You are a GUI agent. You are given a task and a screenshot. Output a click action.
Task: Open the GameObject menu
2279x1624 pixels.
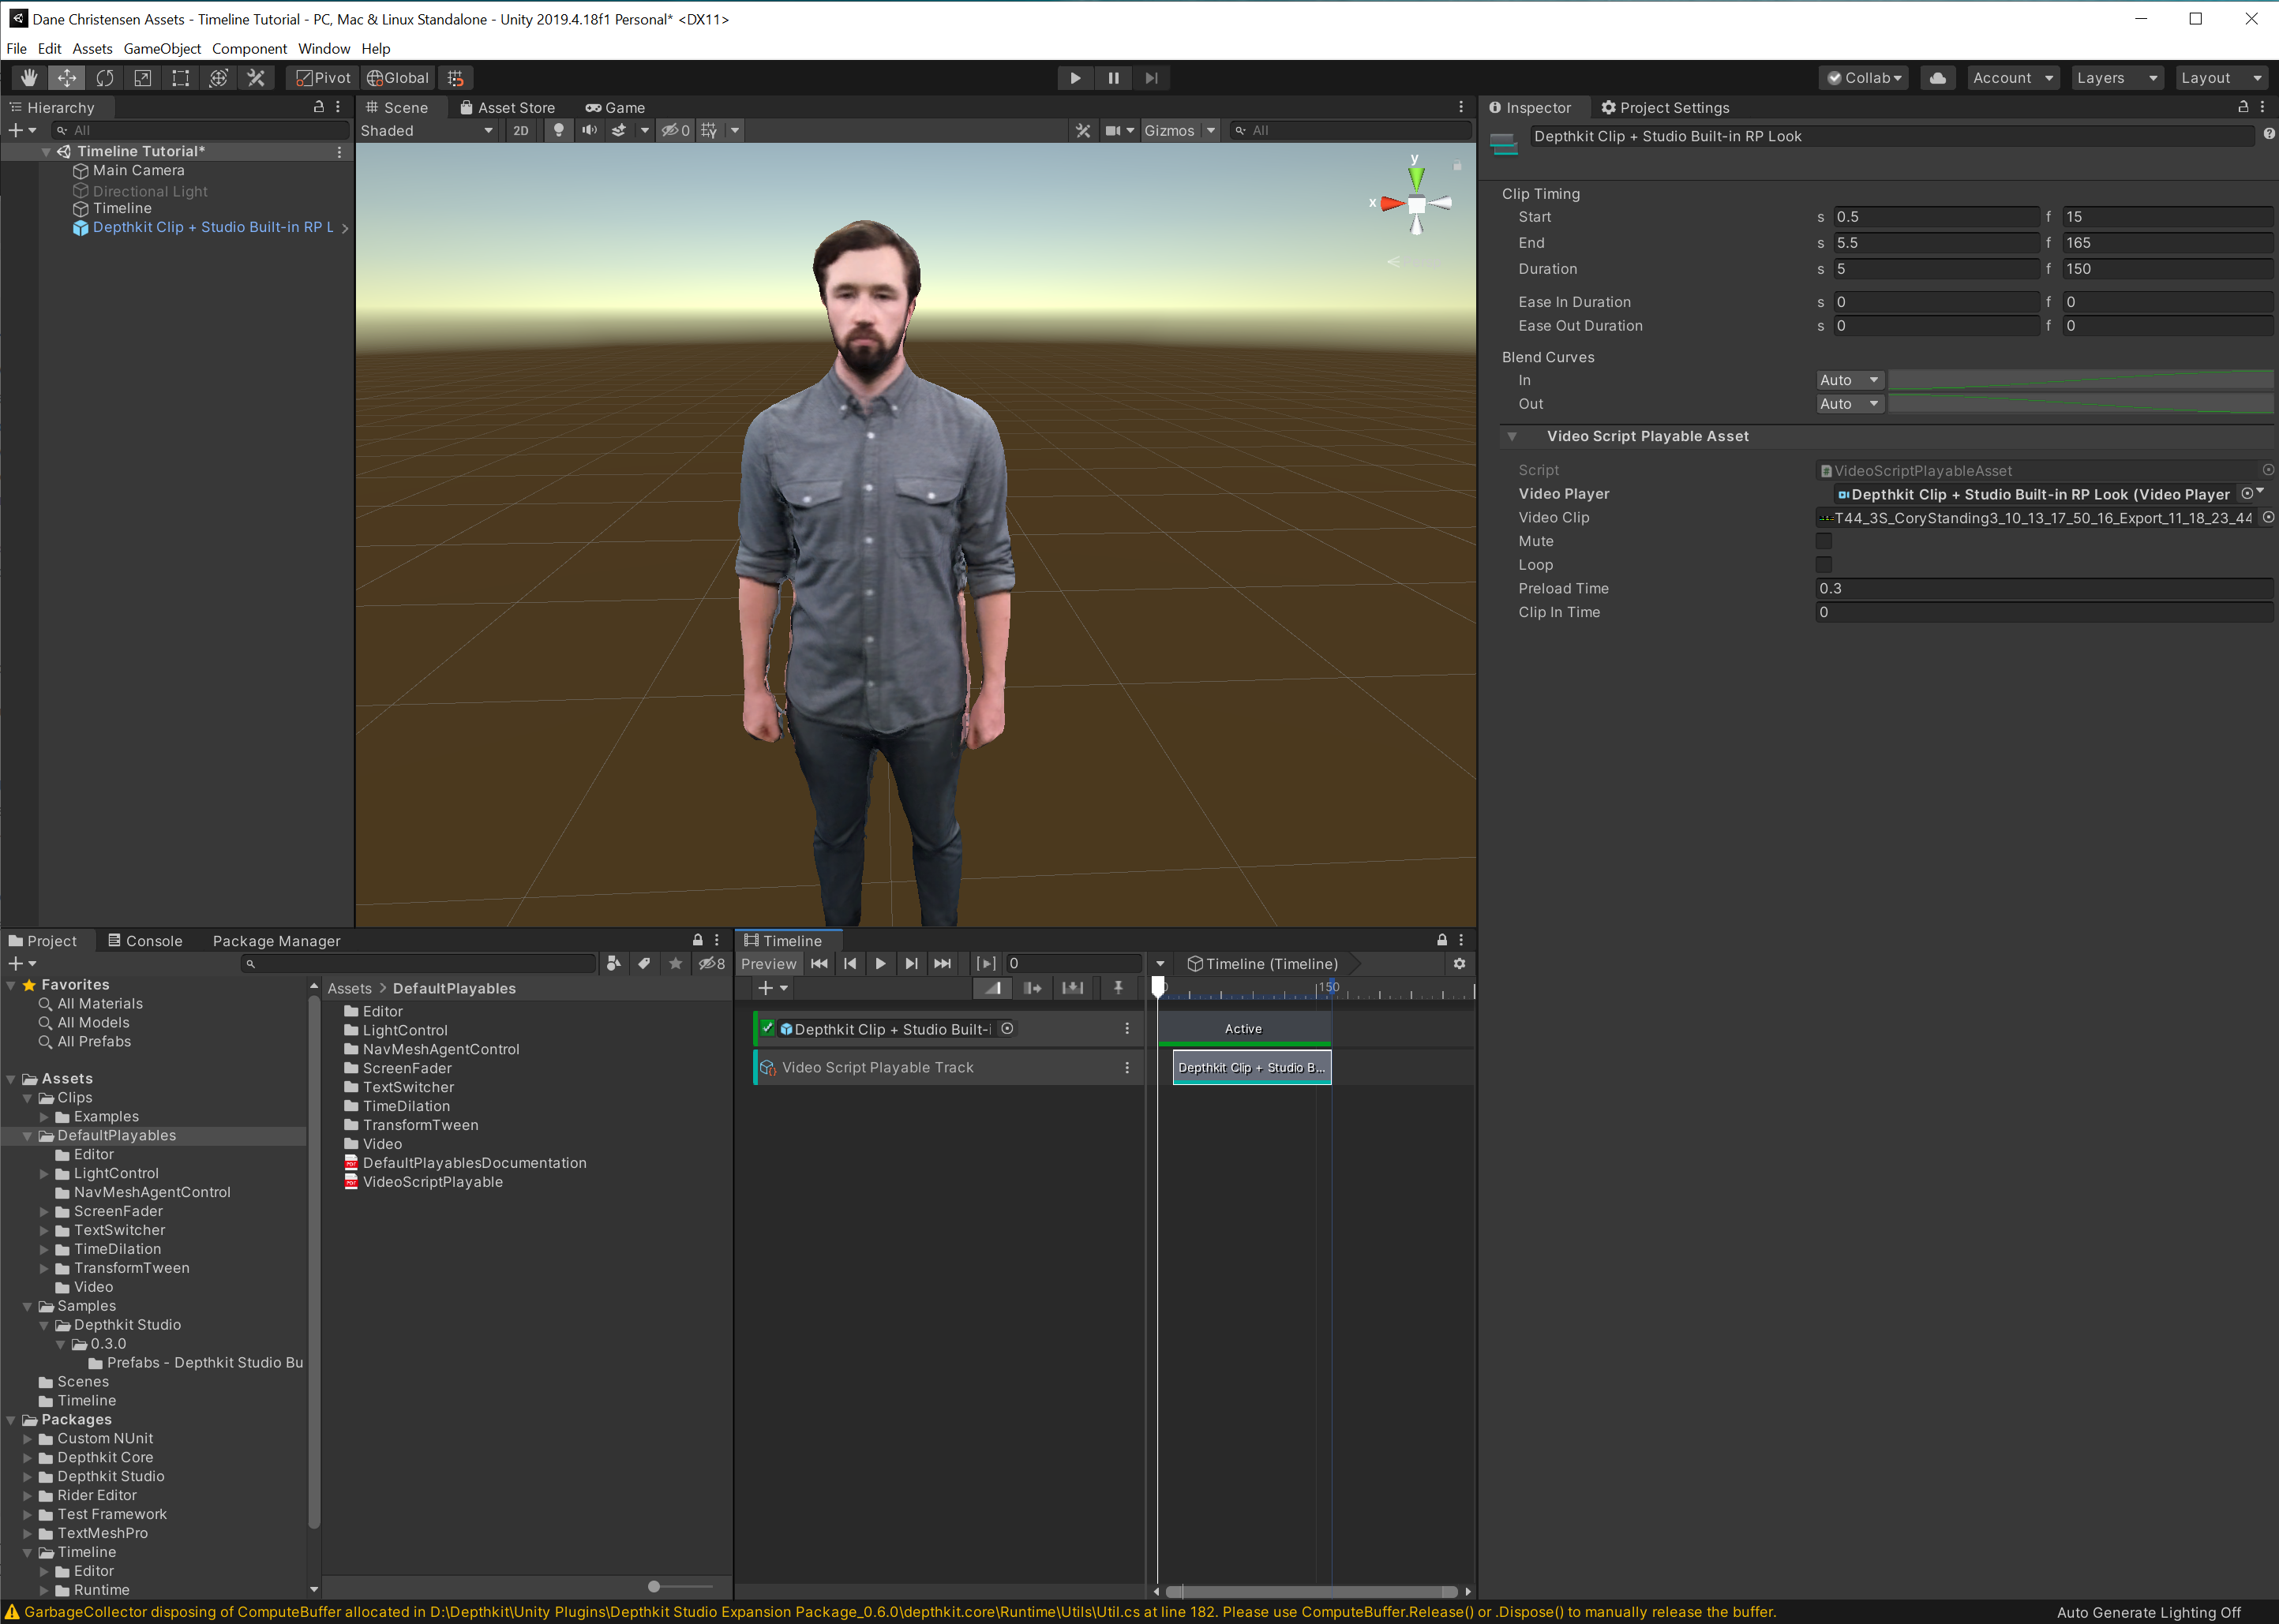click(x=162, y=48)
